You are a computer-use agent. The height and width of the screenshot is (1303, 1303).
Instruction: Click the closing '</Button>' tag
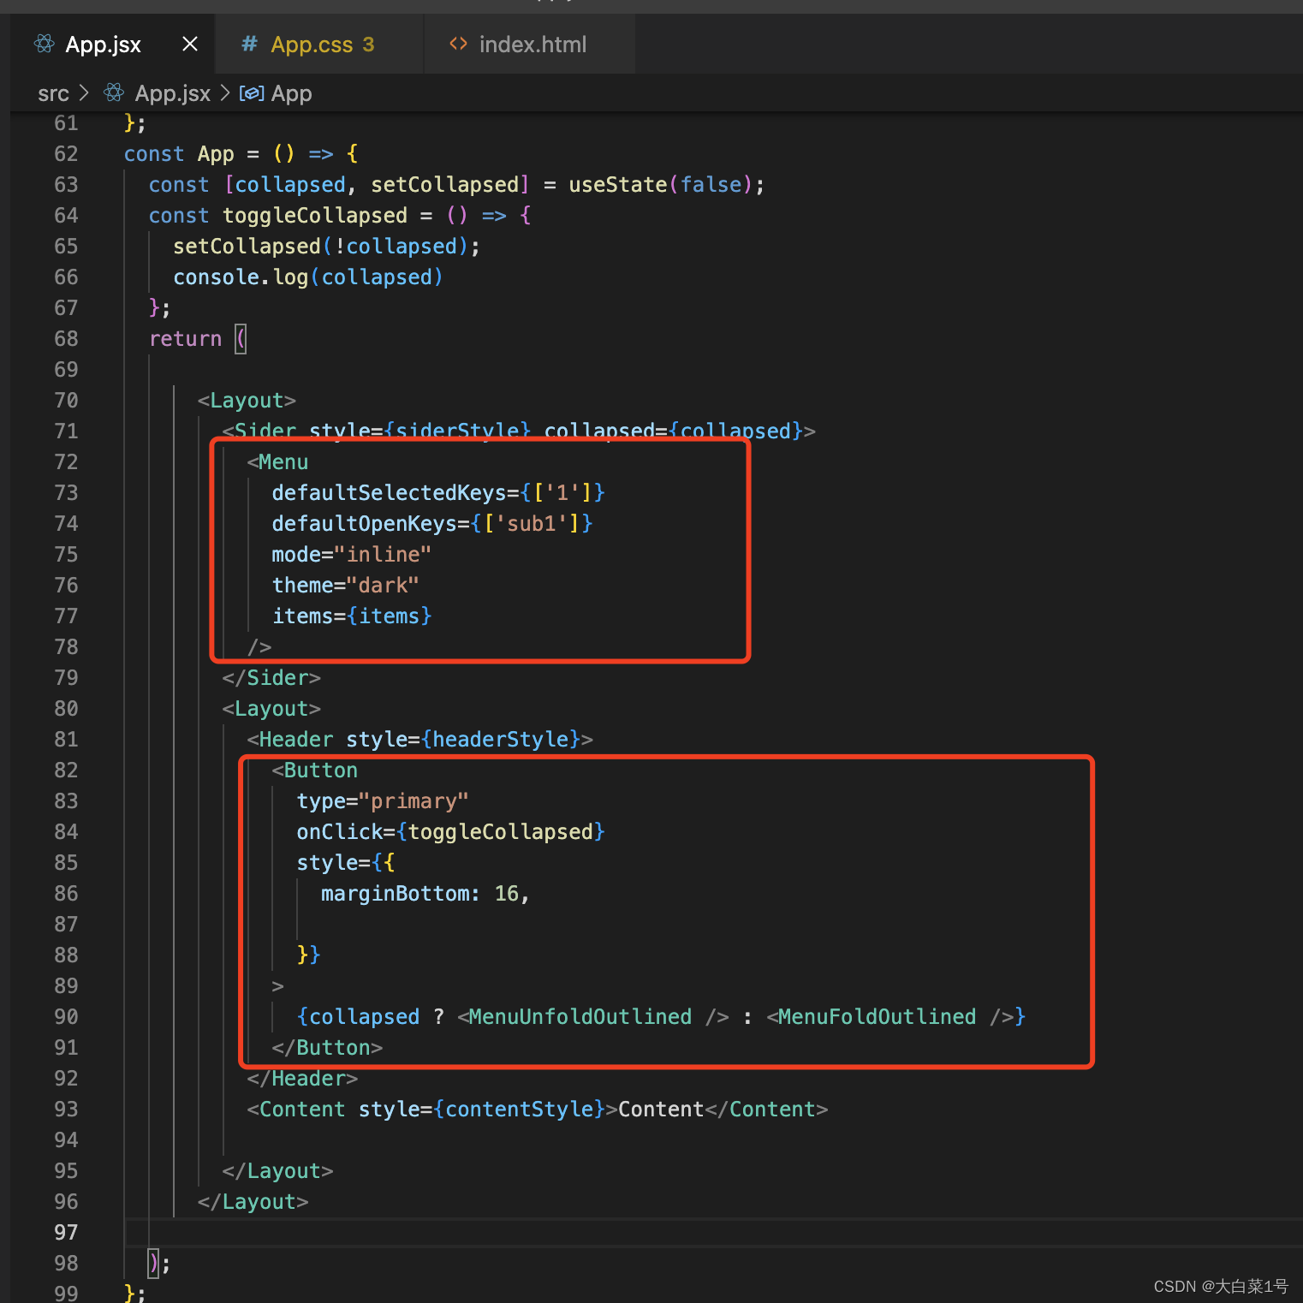click(327, 1048)
